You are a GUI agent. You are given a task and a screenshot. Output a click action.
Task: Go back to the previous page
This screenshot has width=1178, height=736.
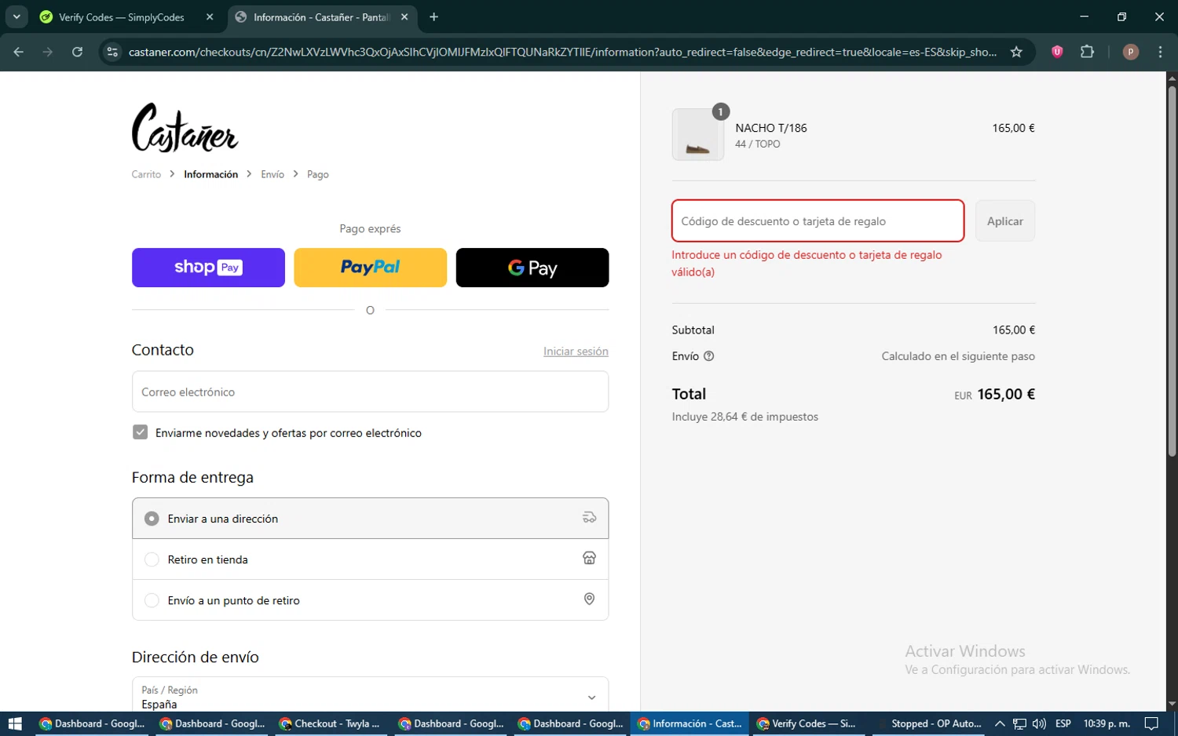click(19, 52)
